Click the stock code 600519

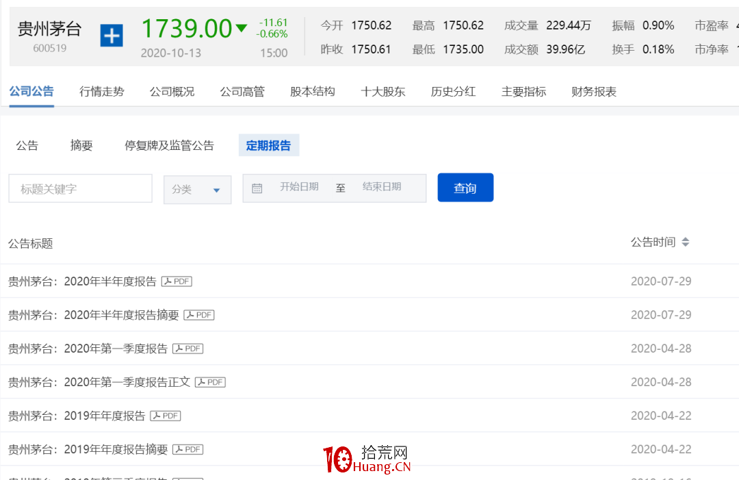pyautogui.click(x=49, y=48)
